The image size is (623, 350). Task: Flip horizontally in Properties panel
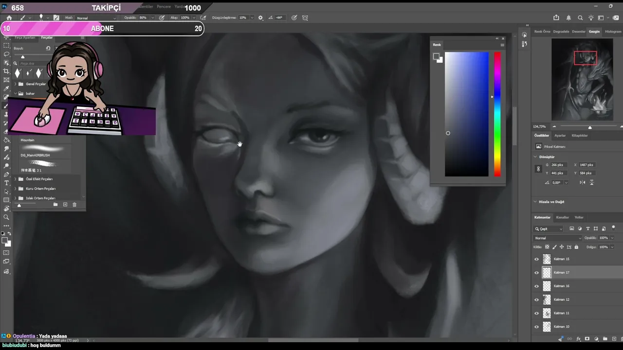point(583,182)
